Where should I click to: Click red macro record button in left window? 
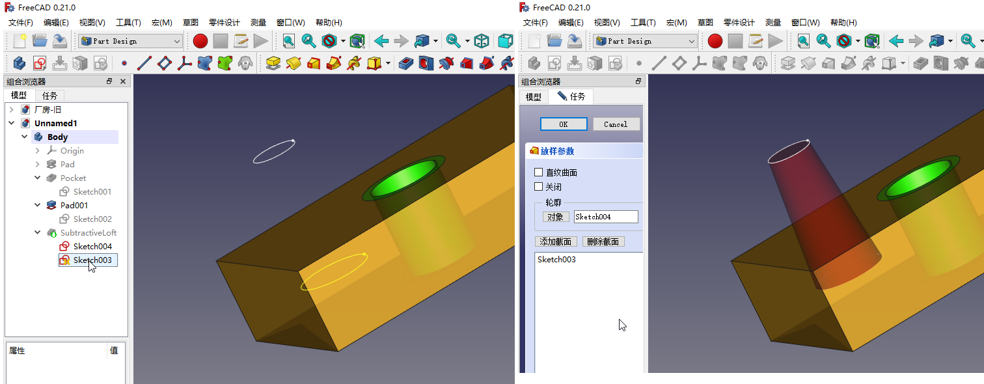pyautogui.click(x=200, y=41)
